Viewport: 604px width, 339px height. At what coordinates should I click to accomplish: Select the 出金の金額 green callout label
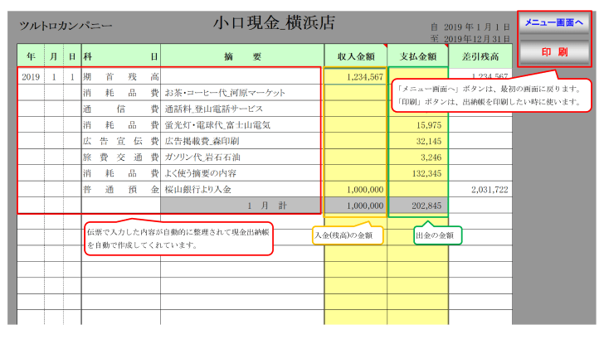[436, 236]
